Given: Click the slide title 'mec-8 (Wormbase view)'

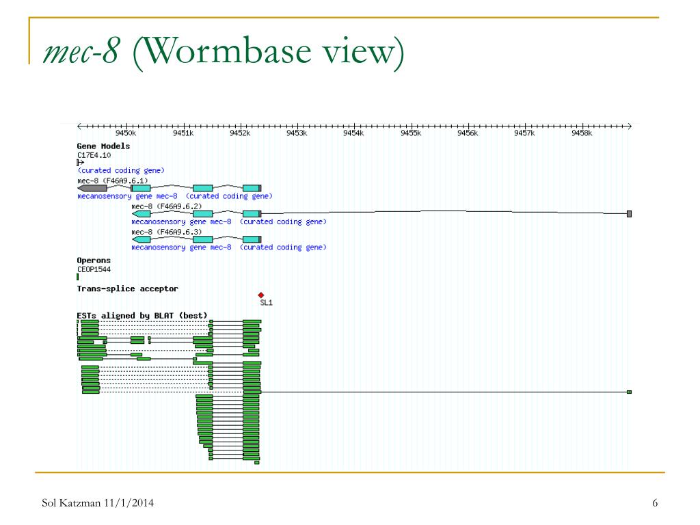Looking at the screenshot, I should tap(224, 51).
